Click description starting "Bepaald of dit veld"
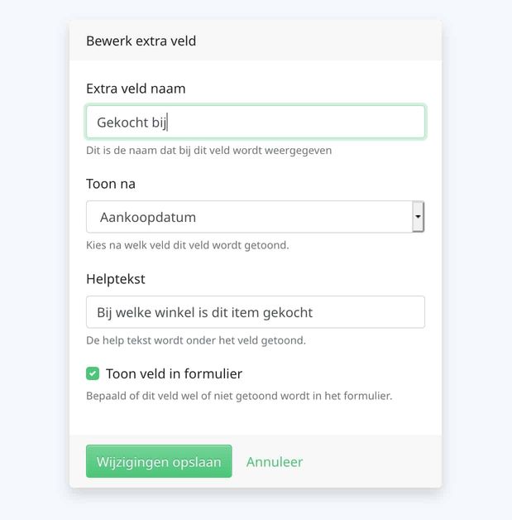 238,396
